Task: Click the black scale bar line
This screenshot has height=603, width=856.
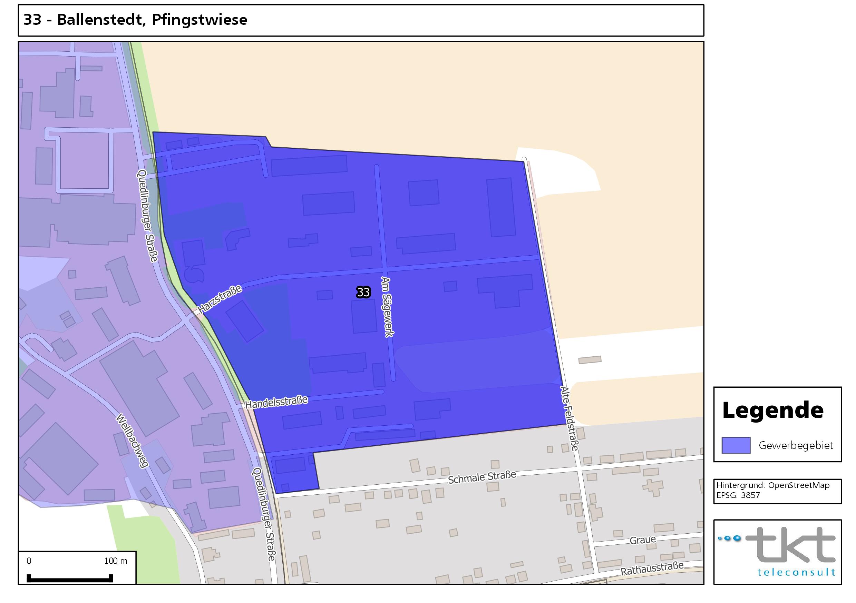Action: (x=70, y=579)
